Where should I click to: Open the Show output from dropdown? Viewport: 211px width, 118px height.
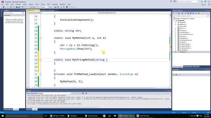[x=55, y=93]
